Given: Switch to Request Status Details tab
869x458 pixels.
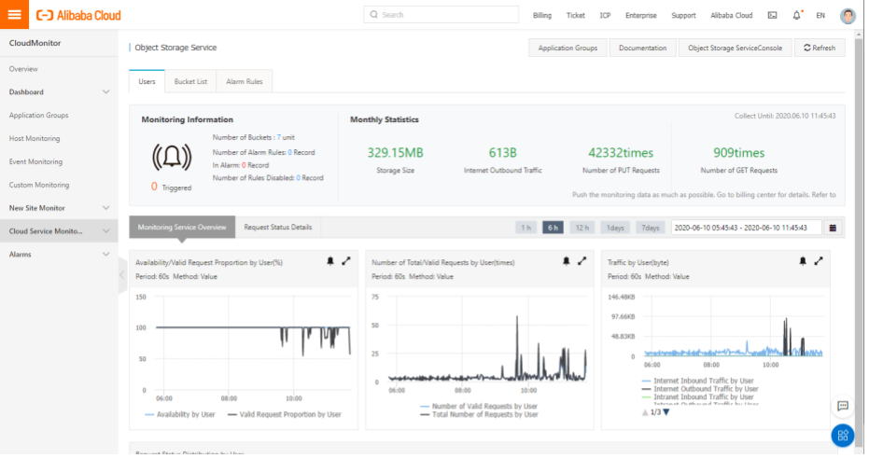Looking at the screenshot, I should click(x=278, y=227).
